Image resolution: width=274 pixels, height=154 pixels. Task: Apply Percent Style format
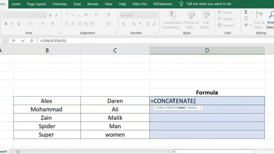pos(134,24)
